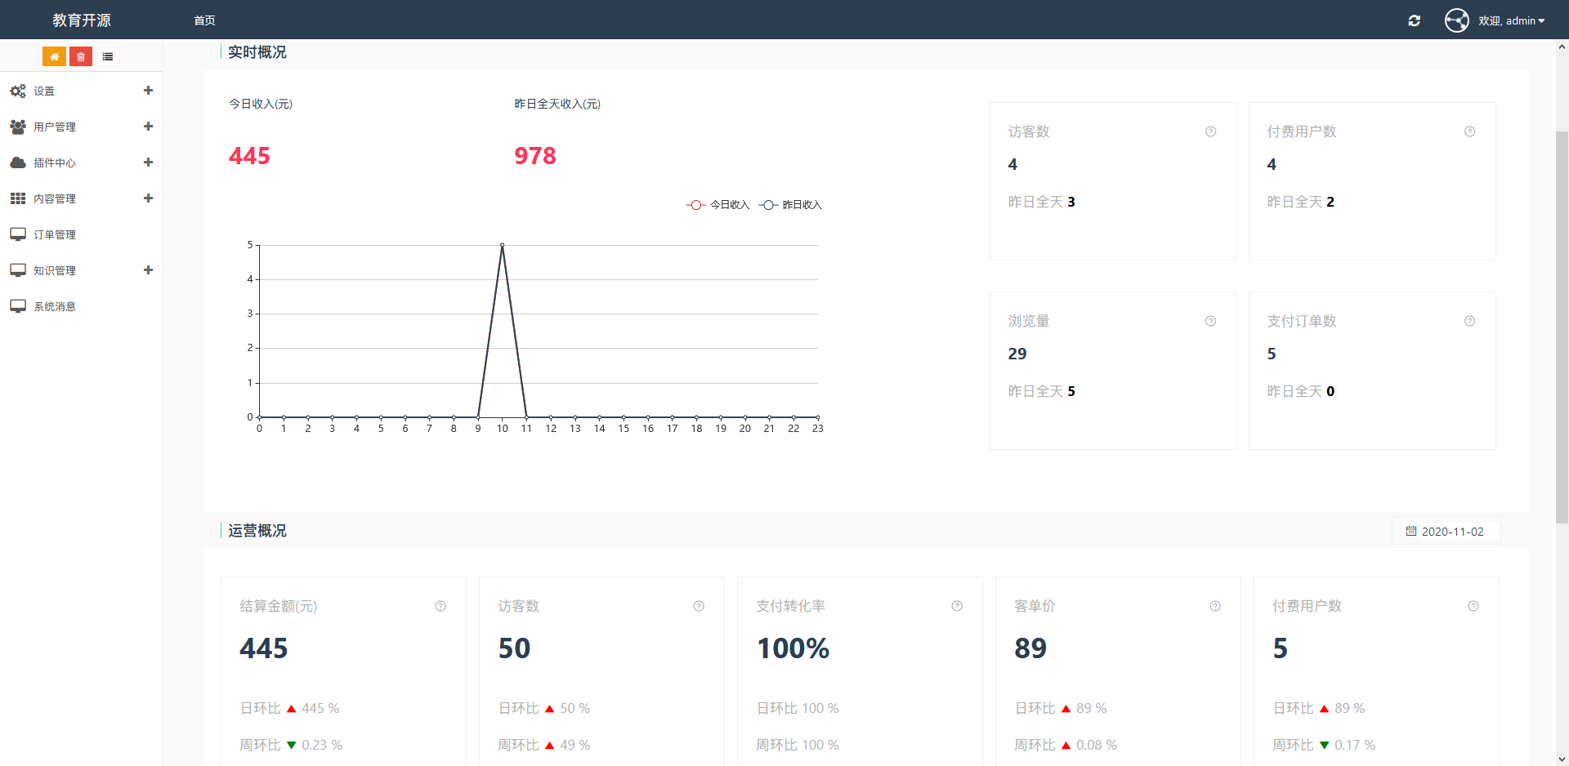The width and height of the screenshot is (1569, 766).
Task: Click the red trash shortcut button
Action: 81,56
